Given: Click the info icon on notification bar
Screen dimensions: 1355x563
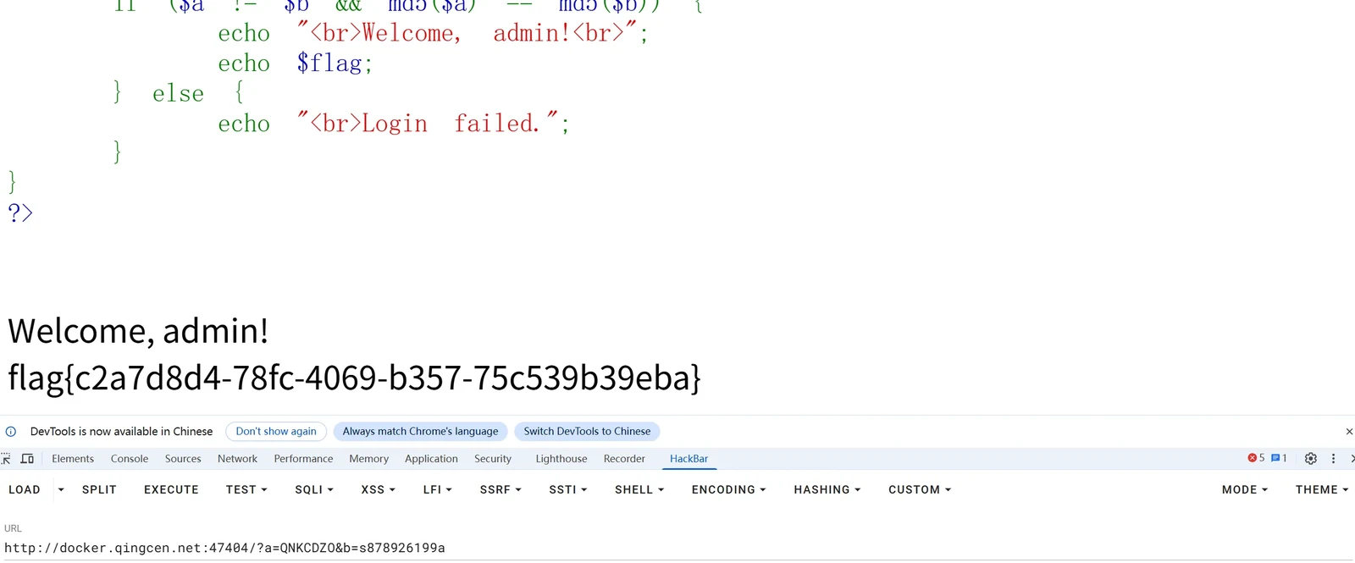Looking at the screenshot, I should tap(11, 432).
